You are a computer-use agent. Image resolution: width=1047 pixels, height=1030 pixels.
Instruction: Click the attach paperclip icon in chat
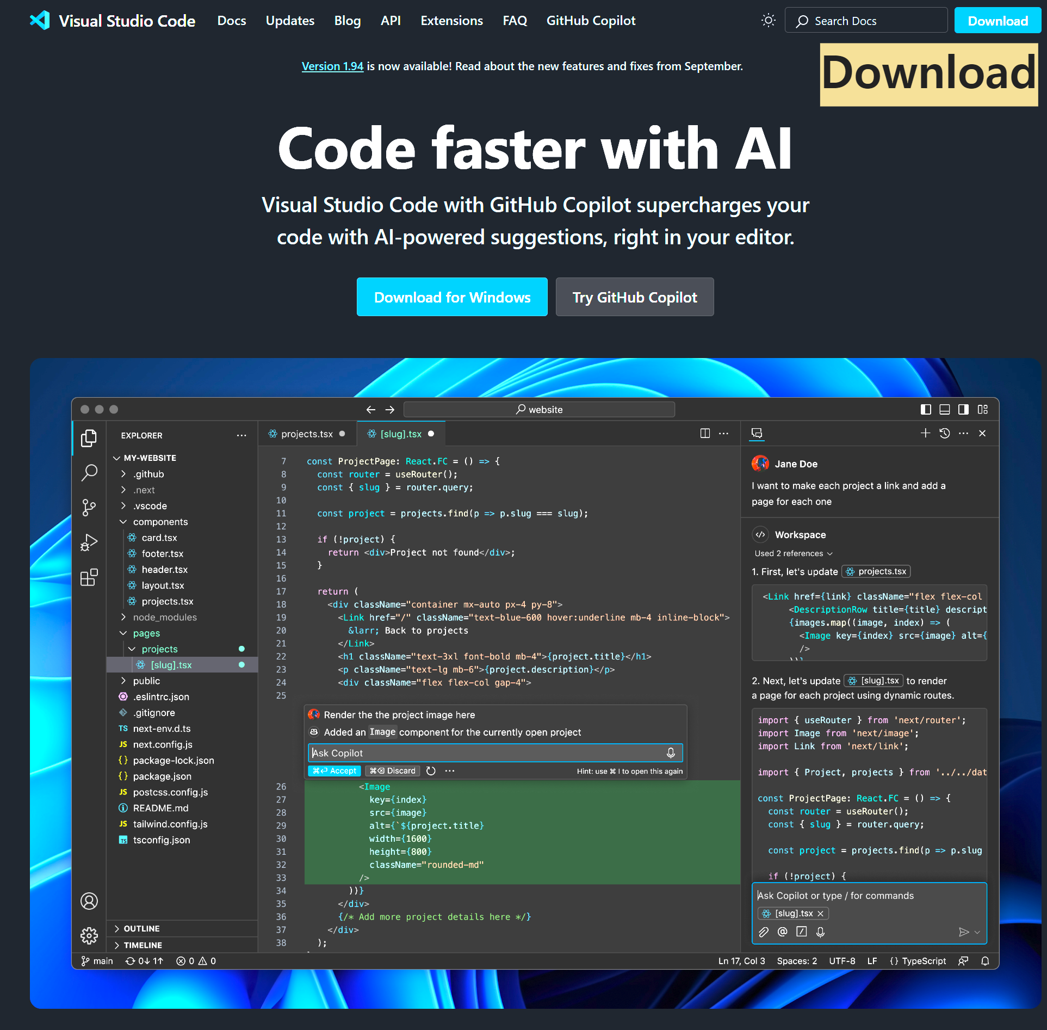pos(764,932)
